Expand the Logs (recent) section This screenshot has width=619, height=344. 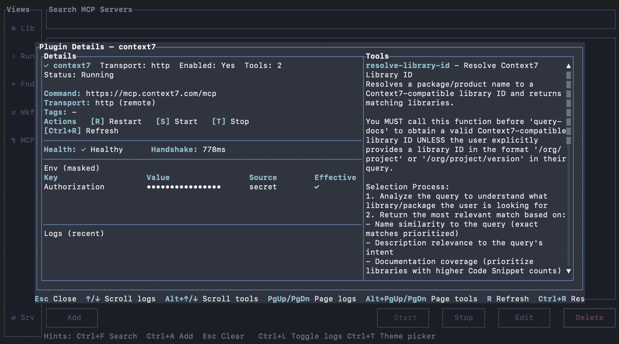[74, 233]
